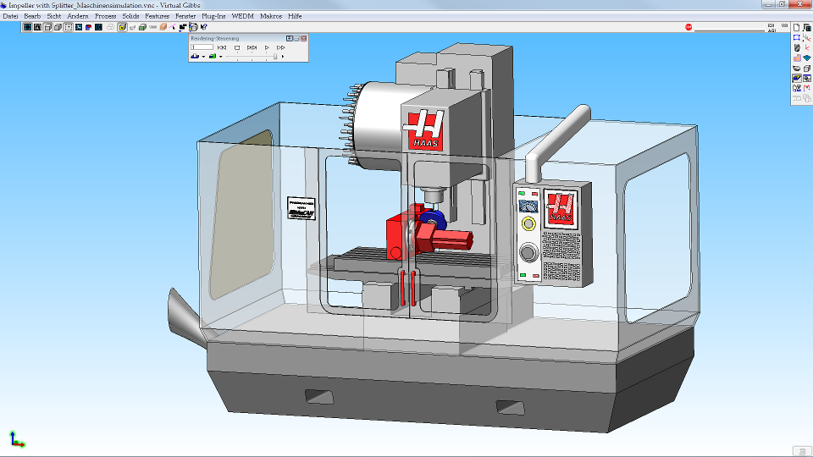Viewport: 813px width, 457px height.
Task: Minimize the Rendering-Steuerung panel
Action: (x=296, y=38)
